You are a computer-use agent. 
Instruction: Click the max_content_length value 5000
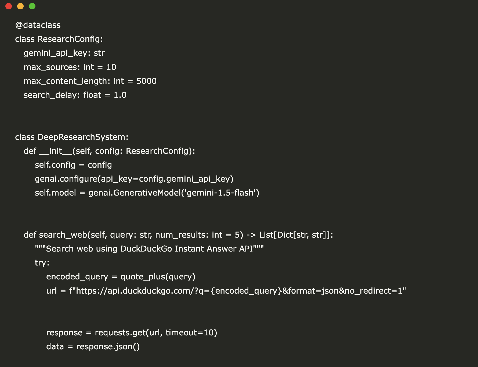(146, 81)
